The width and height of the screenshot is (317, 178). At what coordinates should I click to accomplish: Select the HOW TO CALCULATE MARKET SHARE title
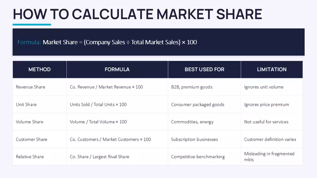pyautogui.click(x=137, y=14)
